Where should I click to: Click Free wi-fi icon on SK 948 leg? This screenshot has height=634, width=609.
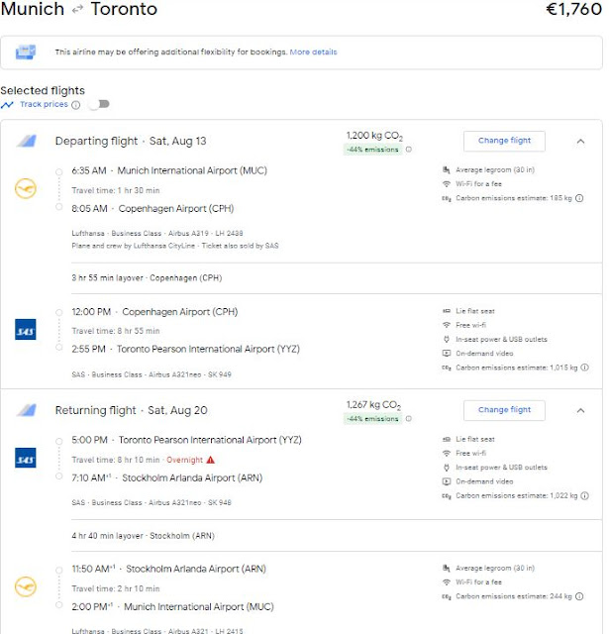pos(447,454)
